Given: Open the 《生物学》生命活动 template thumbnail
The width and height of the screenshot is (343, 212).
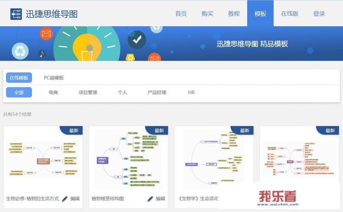Looking at the screenshot, I should coord(214,159).
